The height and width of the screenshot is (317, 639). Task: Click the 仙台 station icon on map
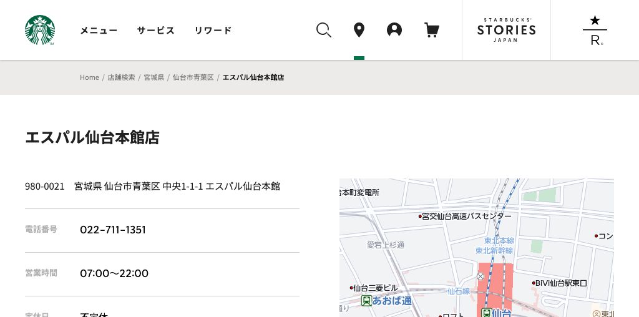tap(485, 313)
